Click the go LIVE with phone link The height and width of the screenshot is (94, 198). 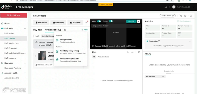pos(106,46)
